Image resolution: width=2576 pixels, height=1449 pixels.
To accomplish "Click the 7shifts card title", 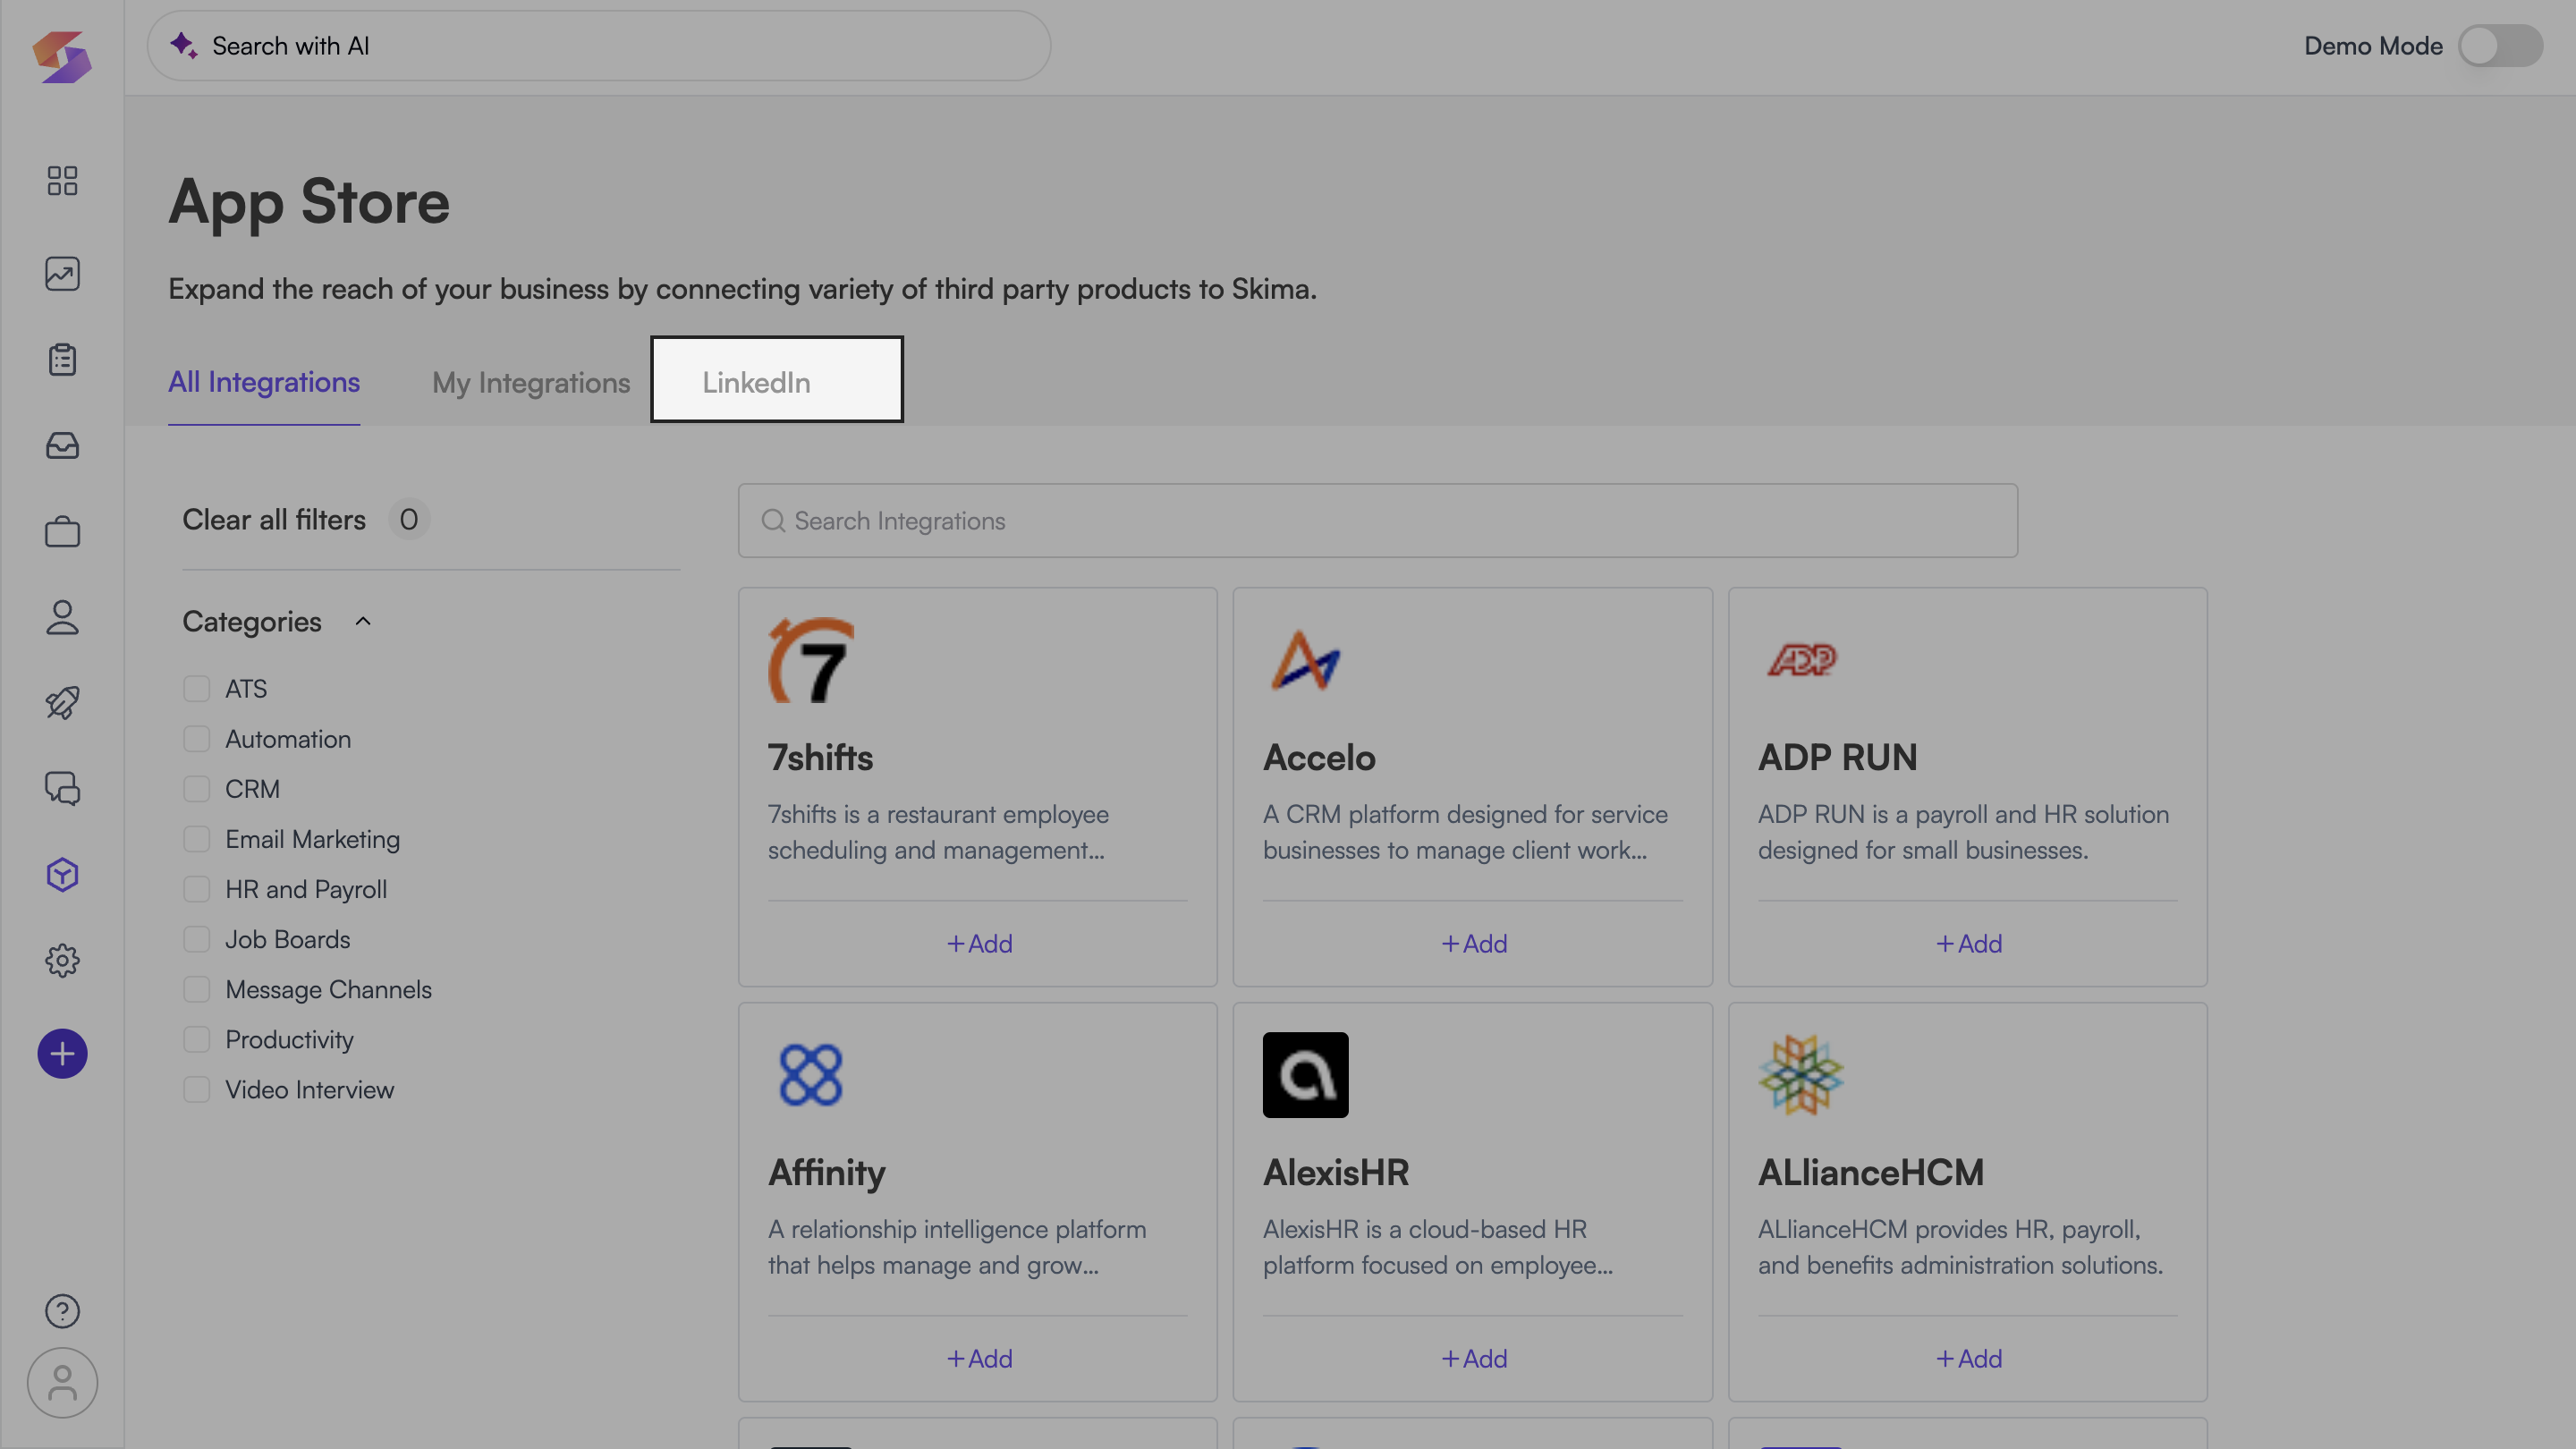I will (821, 758).
